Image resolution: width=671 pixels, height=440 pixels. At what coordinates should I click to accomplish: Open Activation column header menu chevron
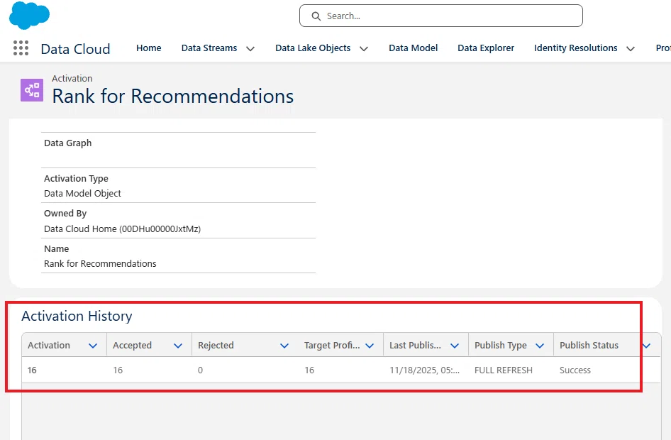93,346
